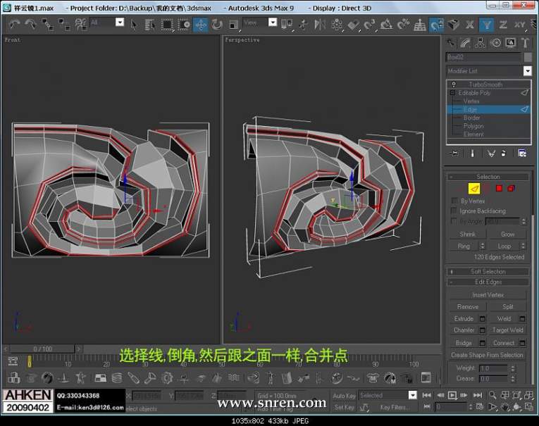Toggle 3D Snaps
Viewport: 539px width, 426px height.
click(x=369, y=24)
